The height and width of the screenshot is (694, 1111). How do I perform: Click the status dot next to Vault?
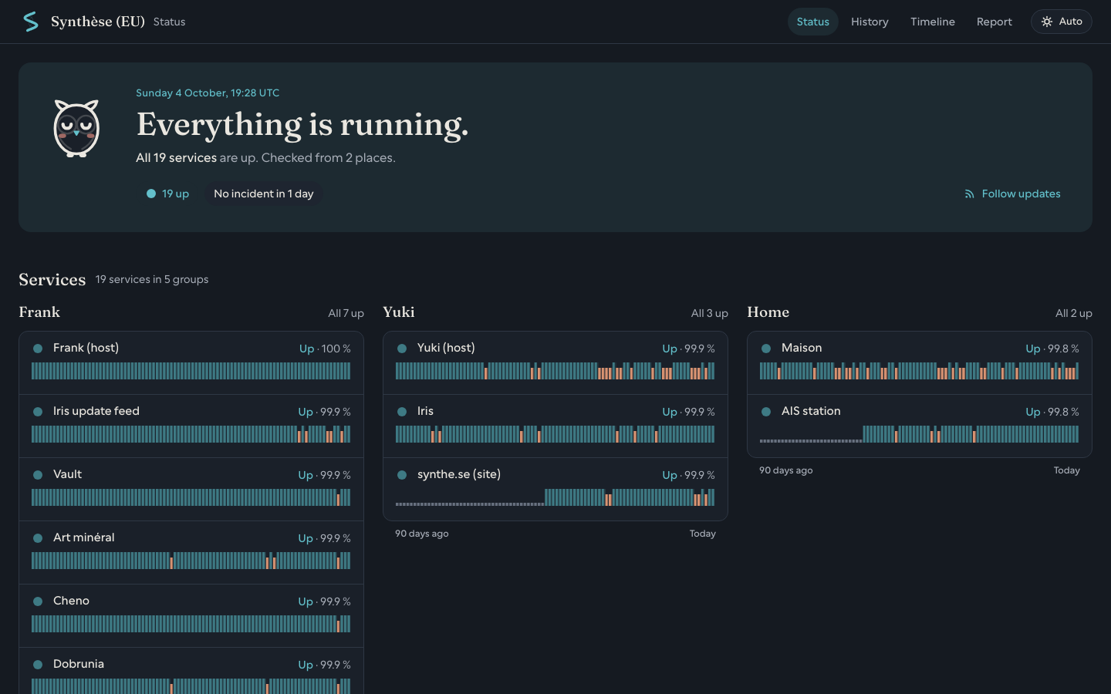coord(37,475)
